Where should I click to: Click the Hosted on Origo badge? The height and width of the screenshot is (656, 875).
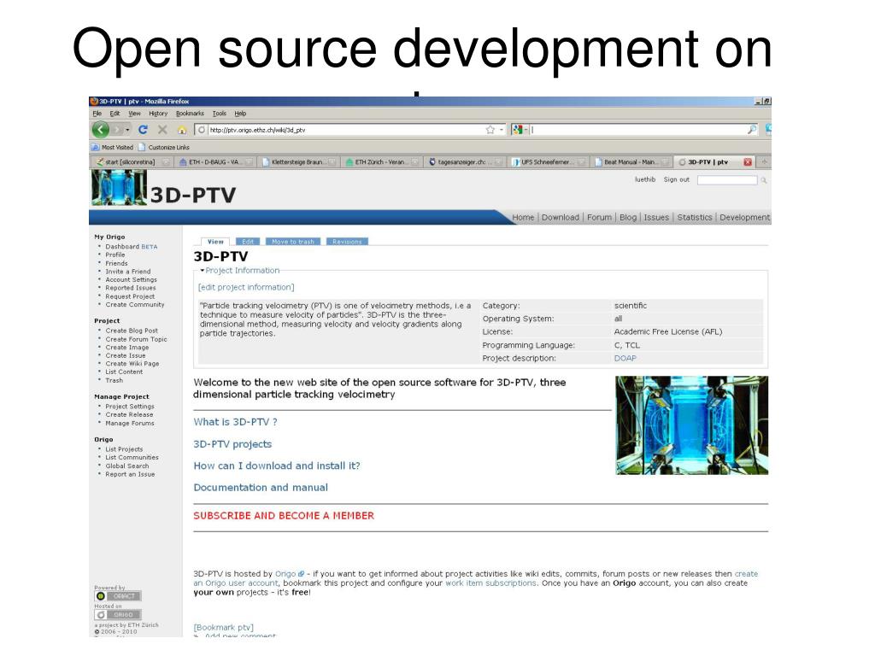(118, 614)
